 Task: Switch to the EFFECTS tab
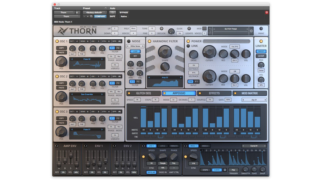(x=214, y=93)
